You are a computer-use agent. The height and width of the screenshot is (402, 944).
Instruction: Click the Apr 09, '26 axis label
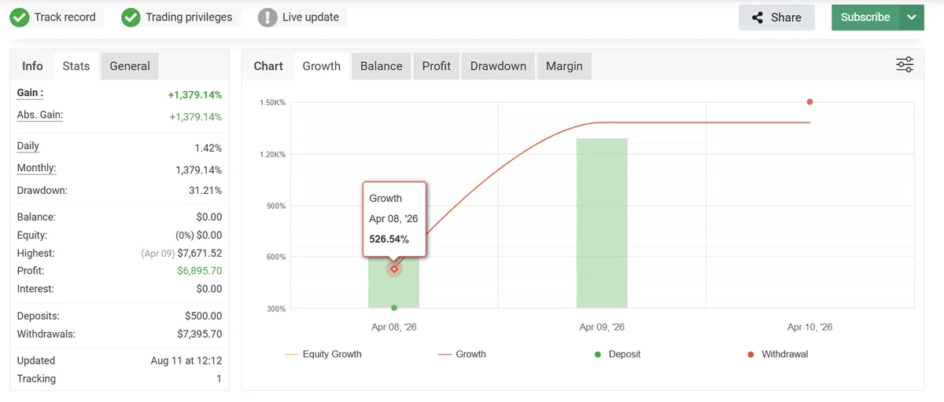pyautogui.click(x=602, y=327)
